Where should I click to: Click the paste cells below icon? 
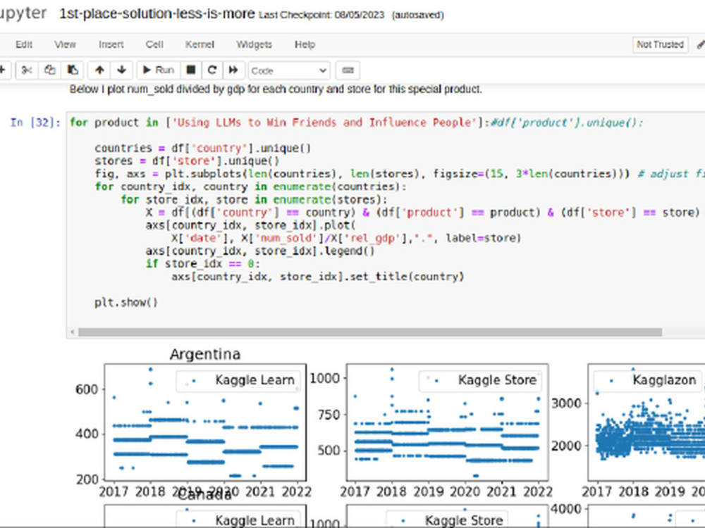pos(73,70)
